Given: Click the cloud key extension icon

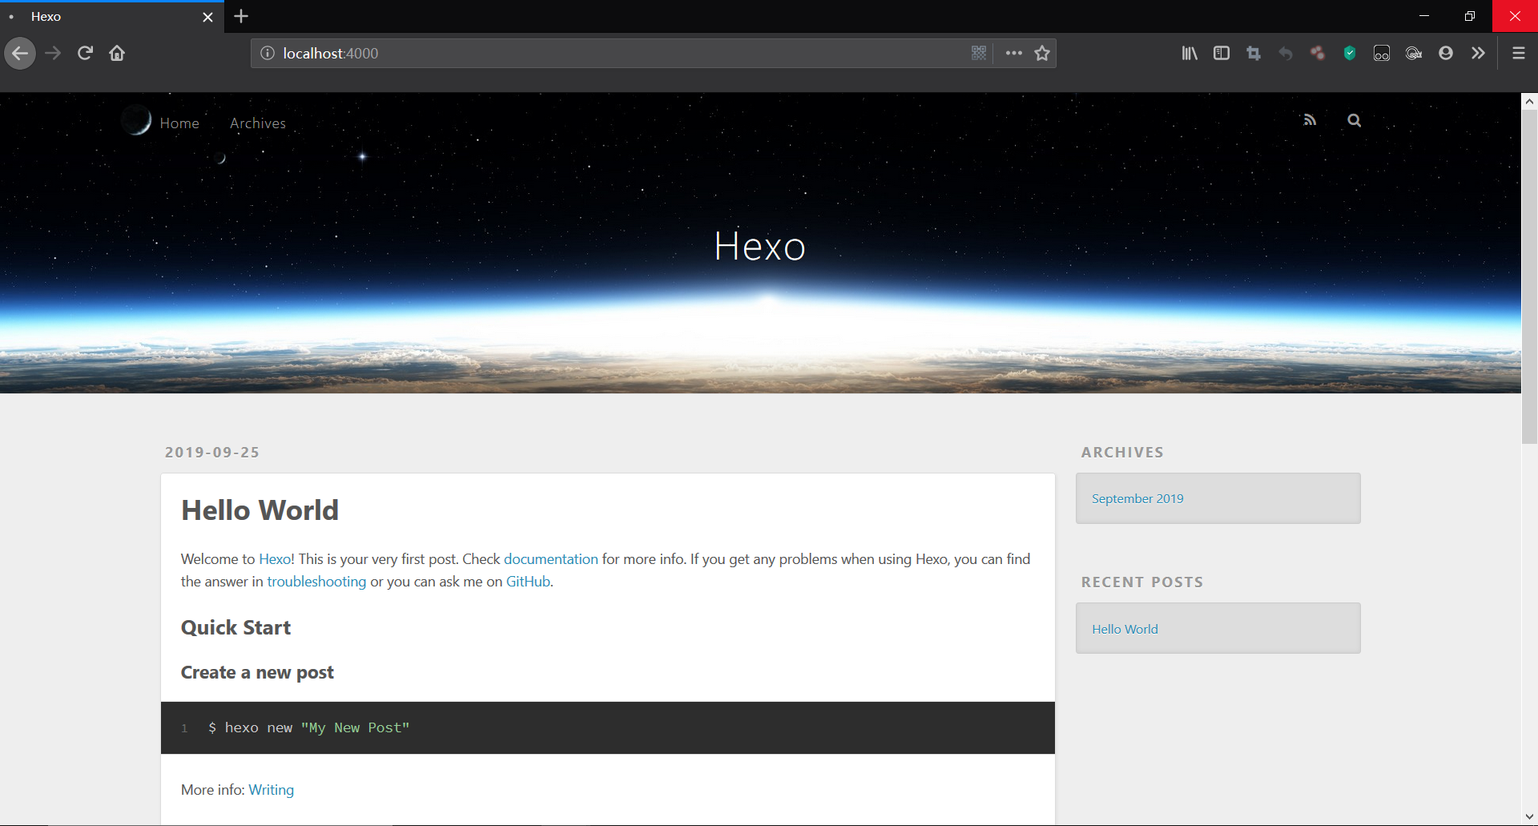Looking at the screenshot, I should click(1414, 54).
